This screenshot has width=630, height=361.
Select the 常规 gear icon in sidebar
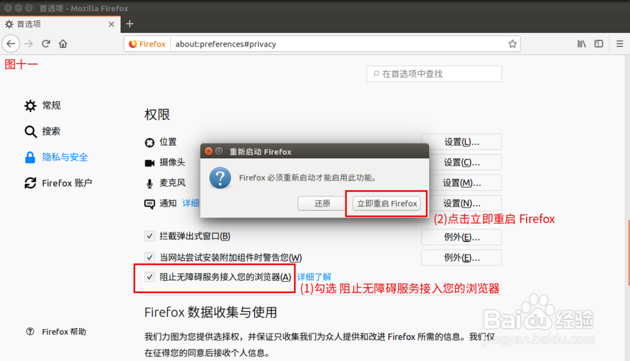pos(30,106)
